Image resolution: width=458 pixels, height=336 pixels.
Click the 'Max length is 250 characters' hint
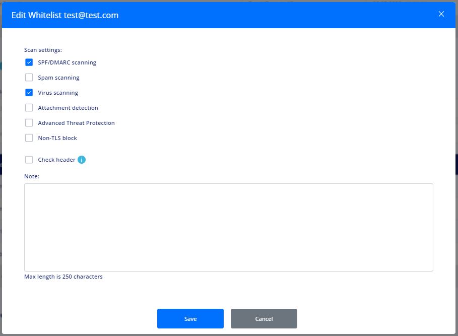(x=63, y=277)
